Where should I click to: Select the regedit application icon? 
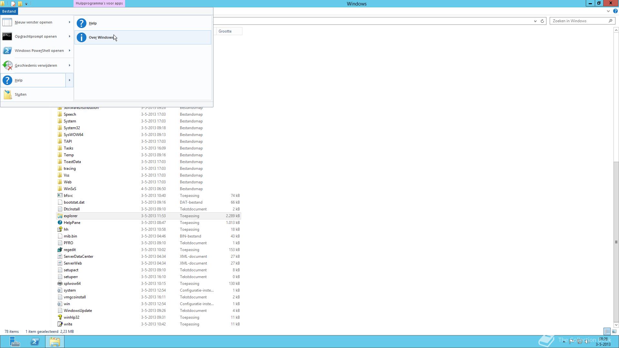(x=60, y=250)
